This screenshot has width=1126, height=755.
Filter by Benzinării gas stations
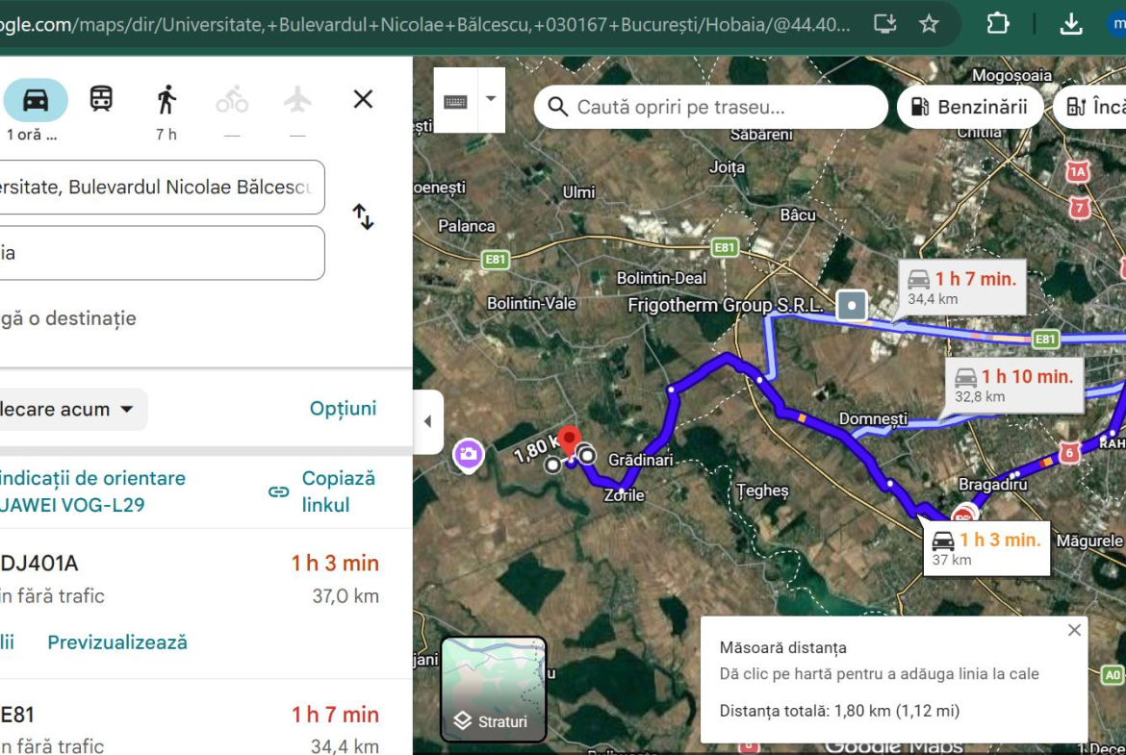click(x=969, y=107)
